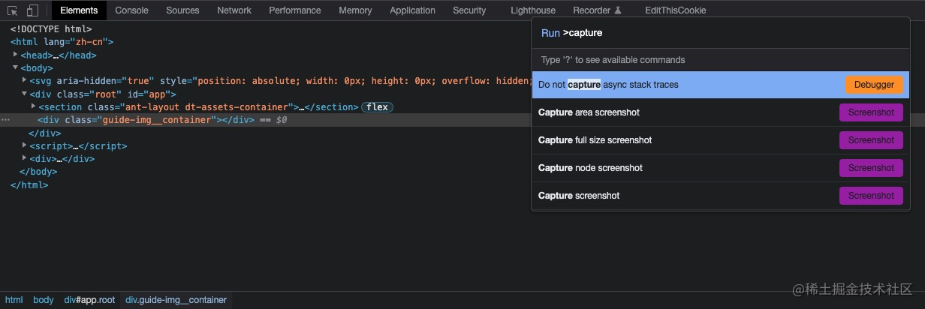This screenshot has width=925, height=309.
Task: Expand the head element node
Action: click(16, 55)
